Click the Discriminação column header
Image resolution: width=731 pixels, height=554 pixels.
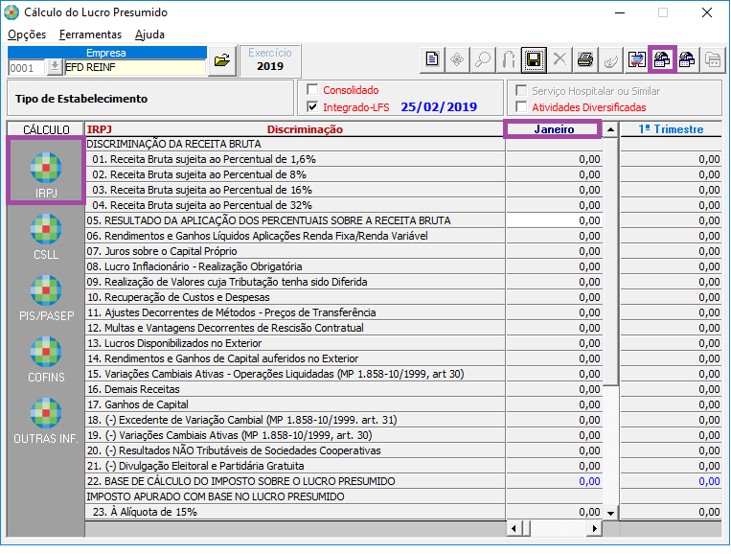305,129
